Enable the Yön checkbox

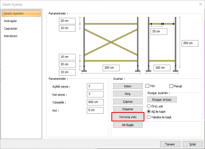(147, 86)
